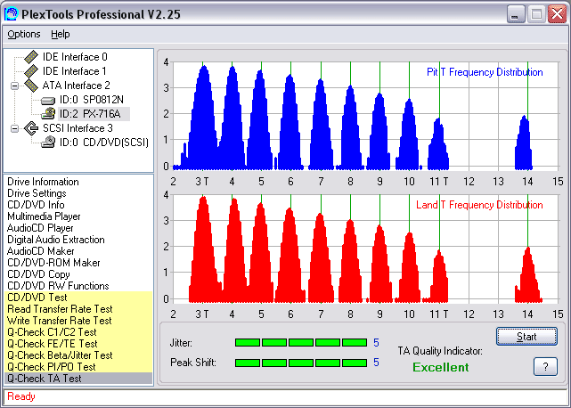Select the ID:0 CD/DVD(SCSI) drive
The width and height of the screenshot is (571, 408).
[104, 143]
